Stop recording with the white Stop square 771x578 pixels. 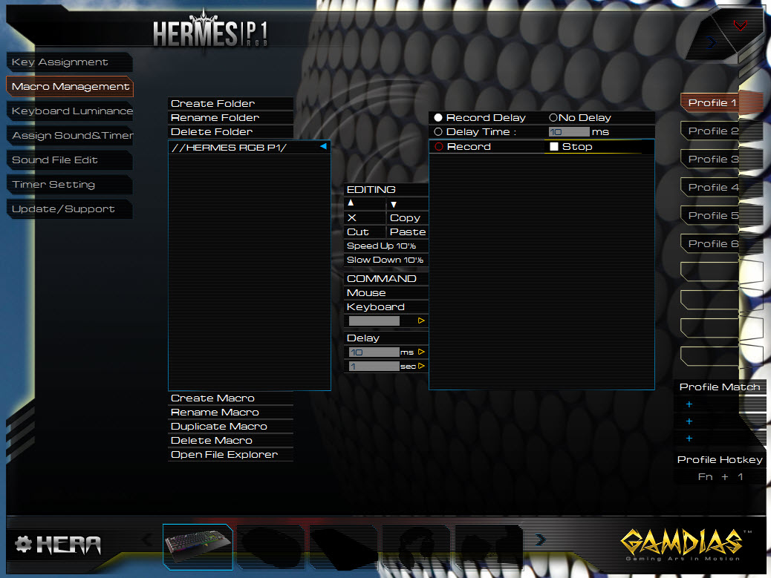tap(553, 146)
